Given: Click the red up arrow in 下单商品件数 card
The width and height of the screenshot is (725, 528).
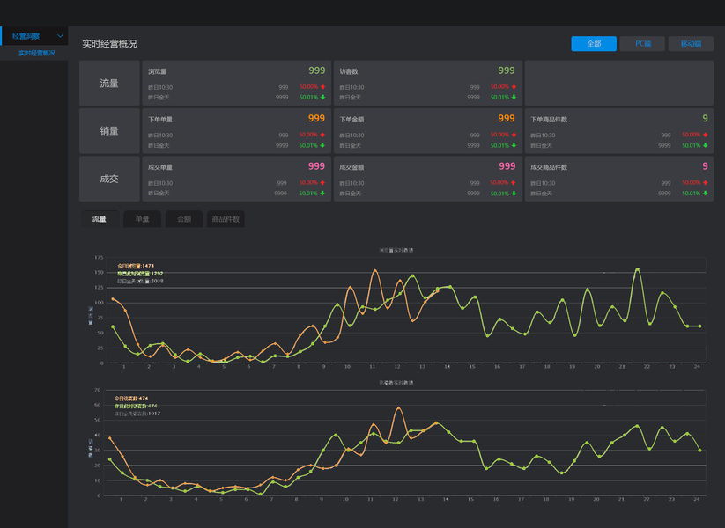Looking at the screenshot, I should click(705, 135).
